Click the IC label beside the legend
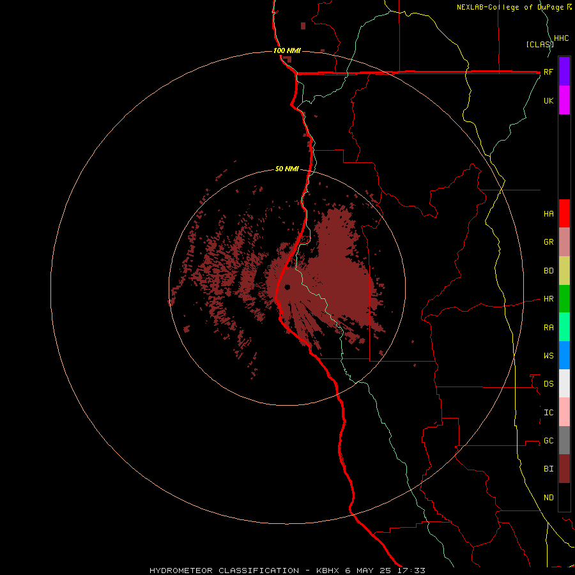This screenshot has width=575, height=575. point(548,413)
